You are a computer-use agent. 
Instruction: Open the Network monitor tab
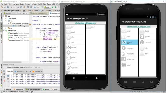pos(37,72)
